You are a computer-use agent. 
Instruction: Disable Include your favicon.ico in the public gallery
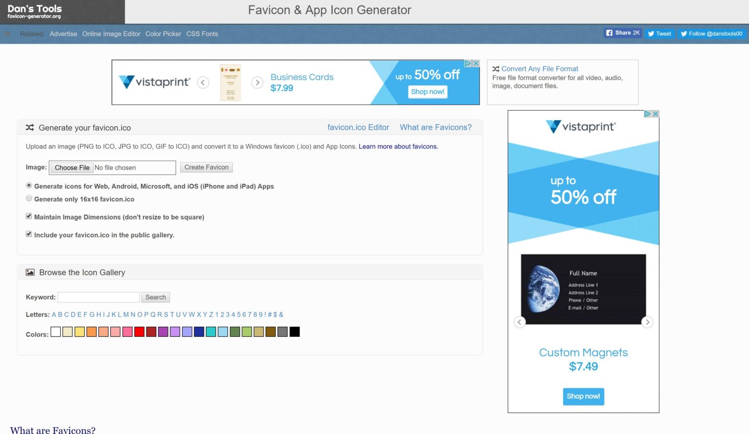click(29, 234)
